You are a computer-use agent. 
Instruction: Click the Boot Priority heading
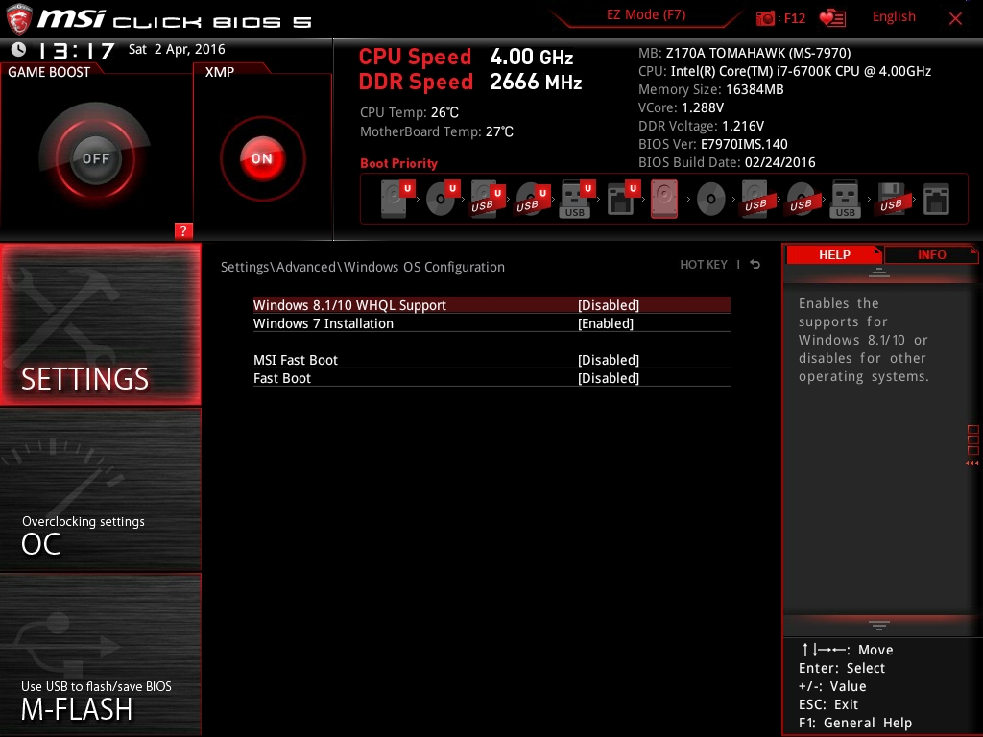398,163
